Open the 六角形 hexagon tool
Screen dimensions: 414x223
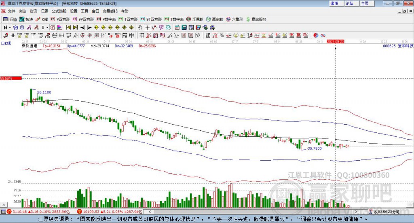click(x=234, y=19)
